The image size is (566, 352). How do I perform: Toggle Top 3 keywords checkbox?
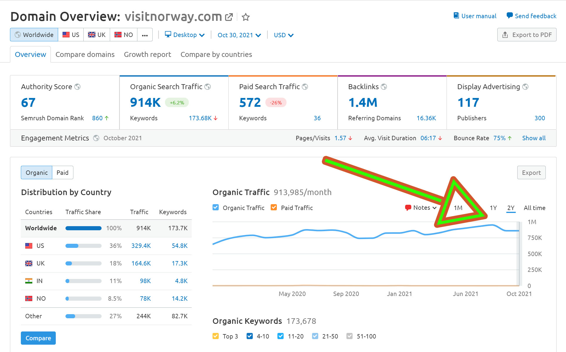point(216,336)
